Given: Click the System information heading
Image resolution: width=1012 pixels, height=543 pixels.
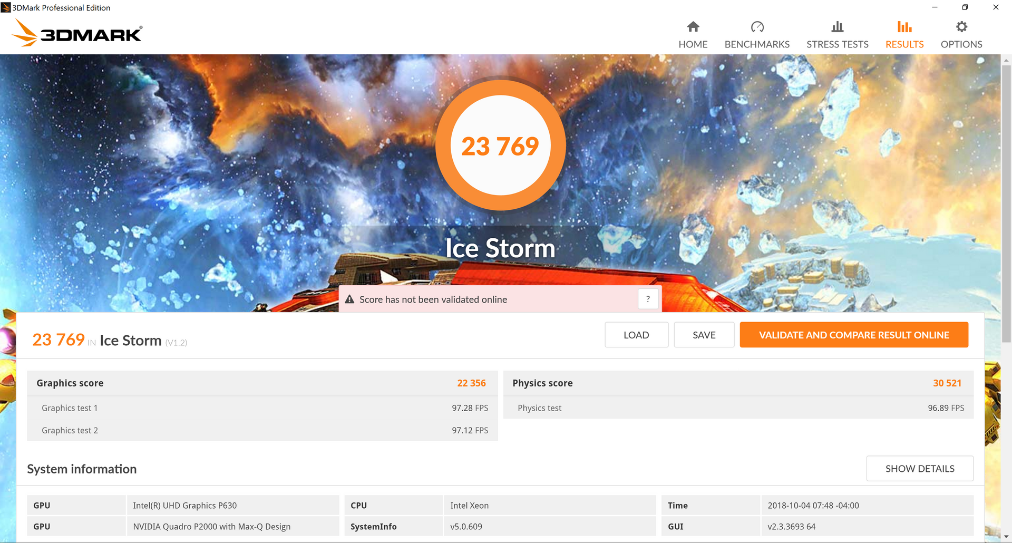Looking at the screenshot, I should pyautogui.click(x=82, y=469).
